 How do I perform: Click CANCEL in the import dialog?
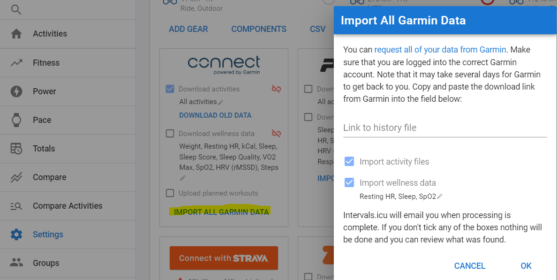click(x=470, y=266)
